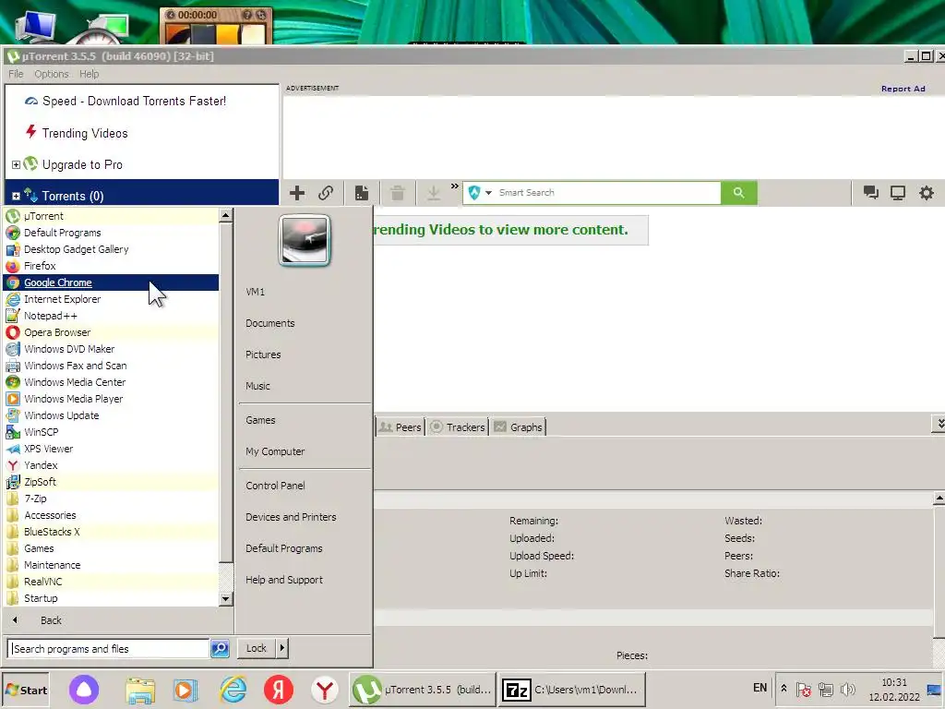Switch to the Graphs tab
This screenshot has height=709, width=945.
coord(519,427)
